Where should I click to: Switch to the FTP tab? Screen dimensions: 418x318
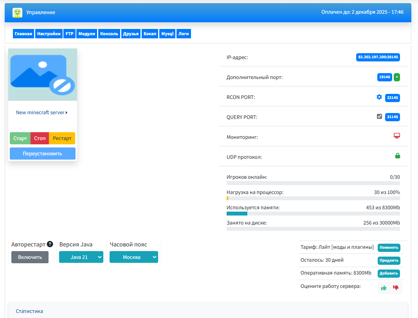tap(69, 34)
